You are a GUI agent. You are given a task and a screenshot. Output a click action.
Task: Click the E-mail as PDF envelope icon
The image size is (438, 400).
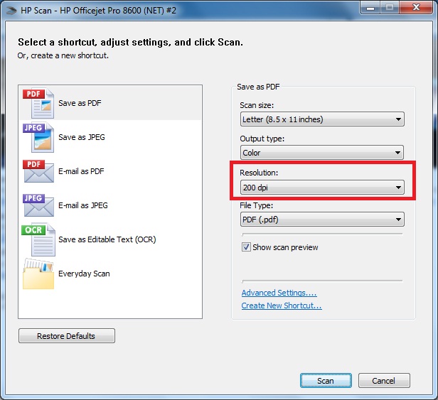click(x=38, y=171)
